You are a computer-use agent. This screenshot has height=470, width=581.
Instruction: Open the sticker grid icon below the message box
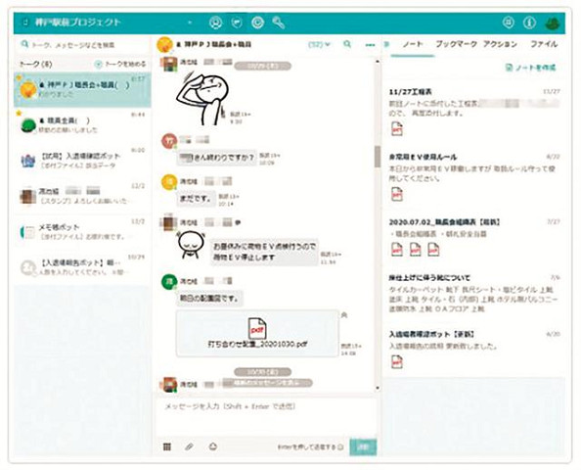coord(167,446)
